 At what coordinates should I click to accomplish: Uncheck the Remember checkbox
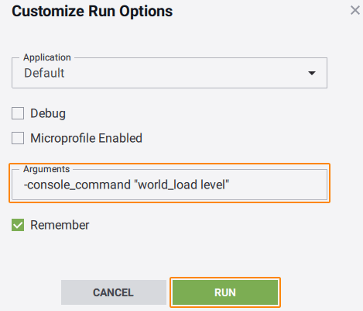pyautogui.click(x=18, y=225)
